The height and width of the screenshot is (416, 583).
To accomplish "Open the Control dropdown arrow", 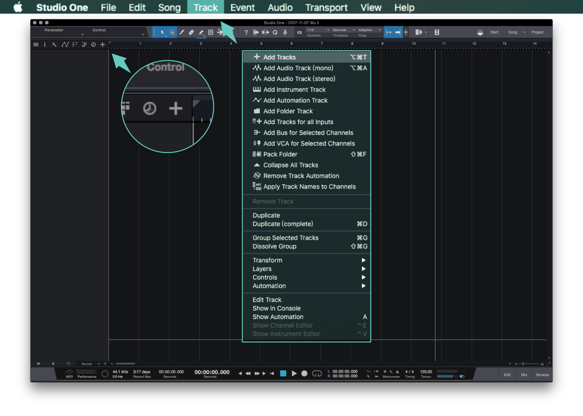I will (143, 35).
